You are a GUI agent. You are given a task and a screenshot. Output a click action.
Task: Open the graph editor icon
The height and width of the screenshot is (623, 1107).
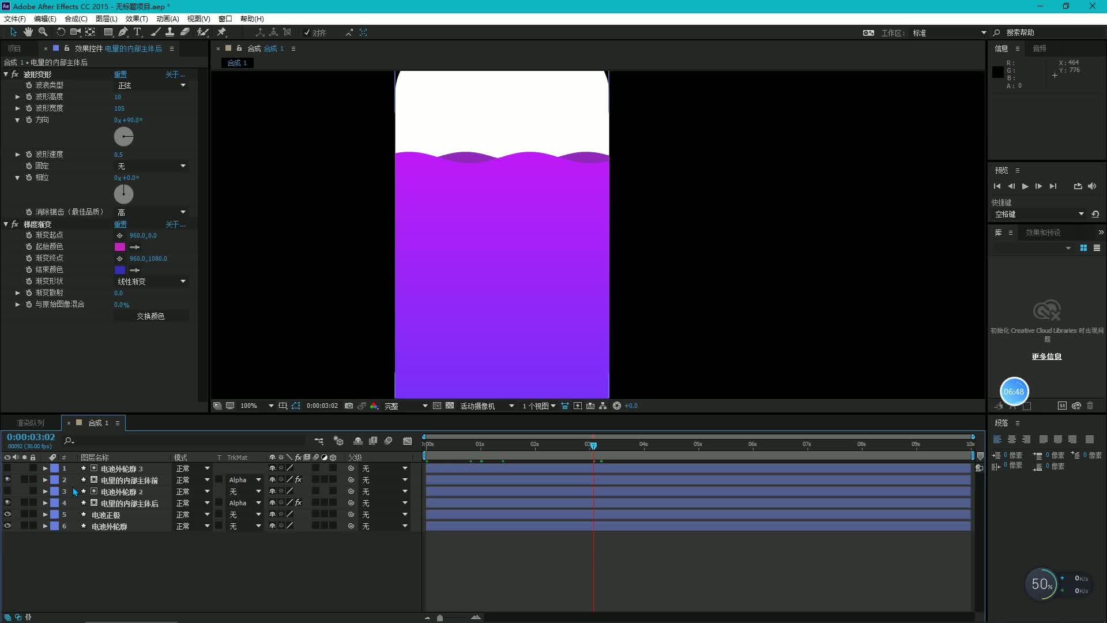408,441
